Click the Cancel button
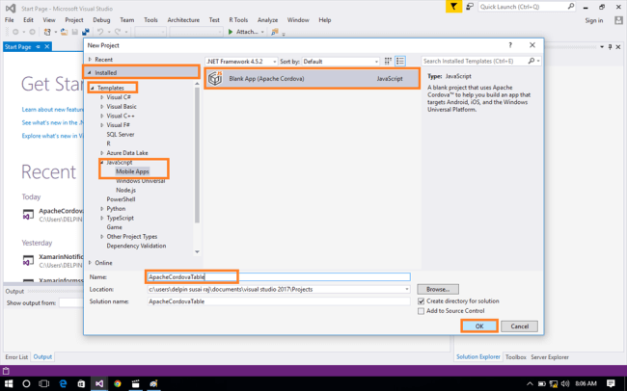Screen dimensions: 627x391 click(519, 326)
